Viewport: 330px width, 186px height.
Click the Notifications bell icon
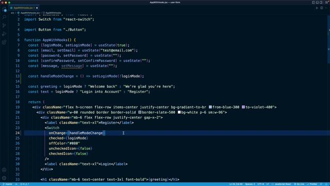pos(326,184)
